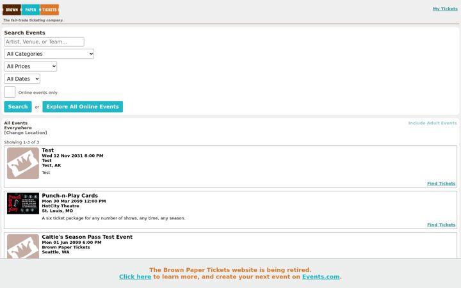Click the Search button
The image size is (461, 288).
18,107
